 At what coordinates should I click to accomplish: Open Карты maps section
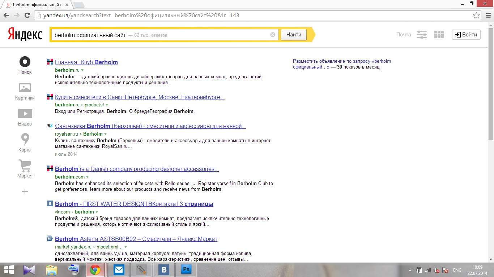pyautogui.click(x=25, y=139)
